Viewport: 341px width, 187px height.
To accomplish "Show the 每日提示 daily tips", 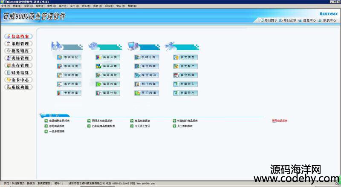I will (269, 20).
